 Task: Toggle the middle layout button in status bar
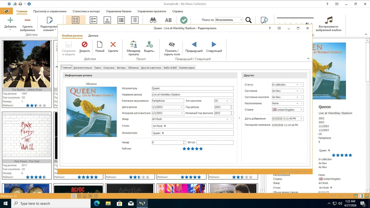(x=361, y=196)
